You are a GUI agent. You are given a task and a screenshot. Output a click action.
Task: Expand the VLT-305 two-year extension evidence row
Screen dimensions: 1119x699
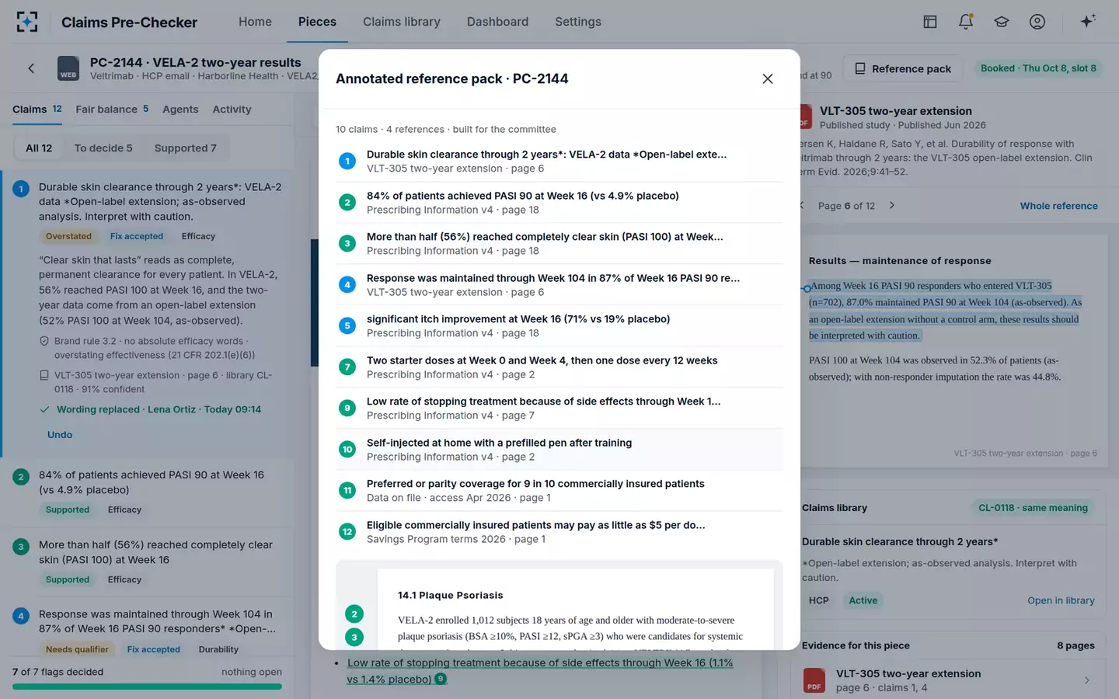pos(948,680)
